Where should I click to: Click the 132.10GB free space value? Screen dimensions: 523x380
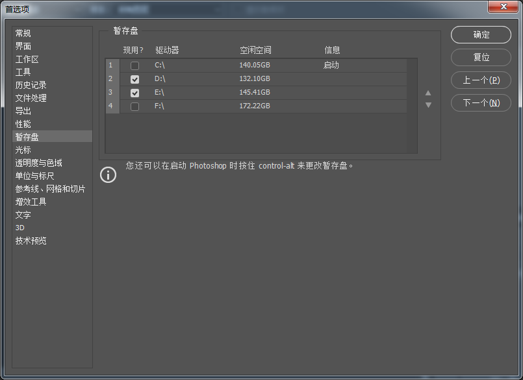coord(255,78)
